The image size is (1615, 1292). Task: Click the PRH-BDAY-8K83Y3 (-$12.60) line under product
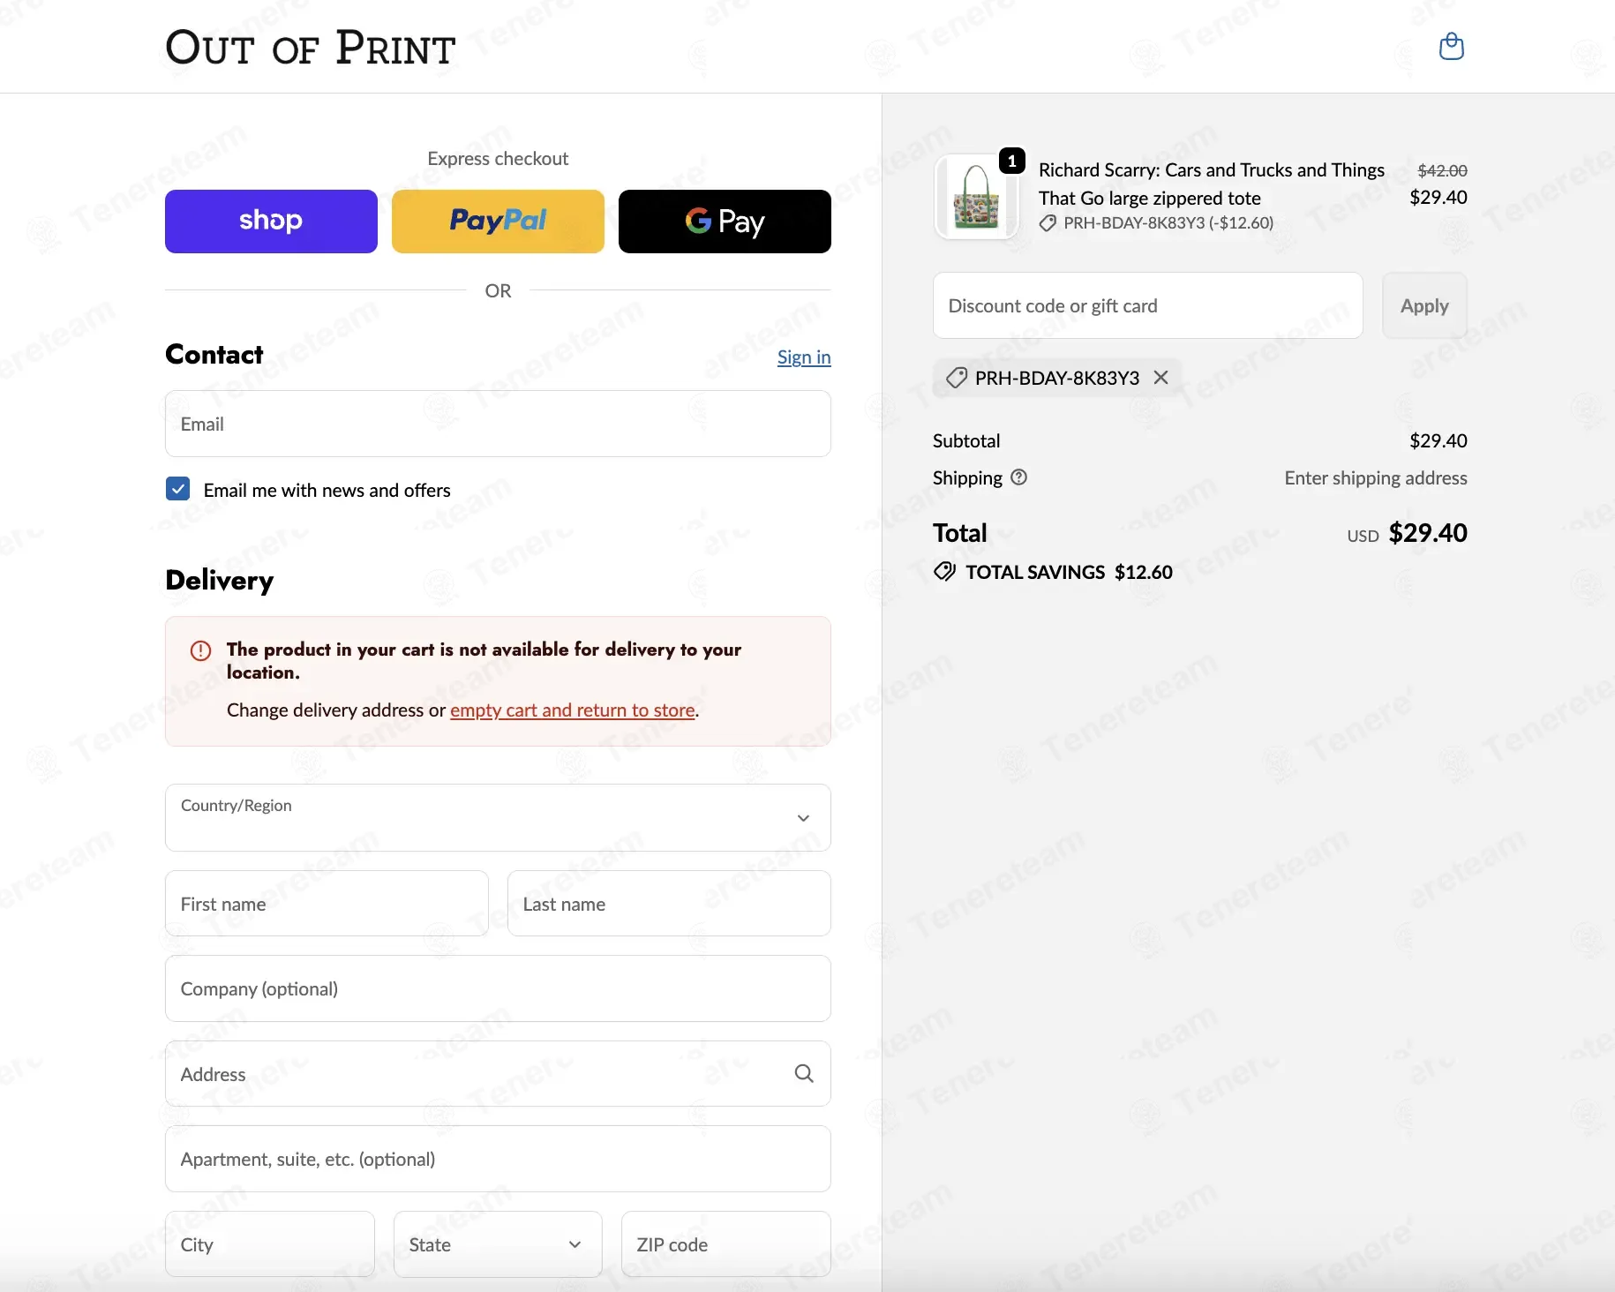1157,223
